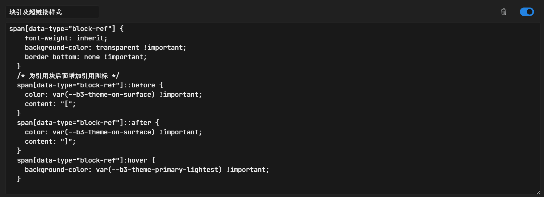544x197 pixels.
Task: Click the --b3-theme-primary-lightest background-color line
Action: [x=147, y=170]
